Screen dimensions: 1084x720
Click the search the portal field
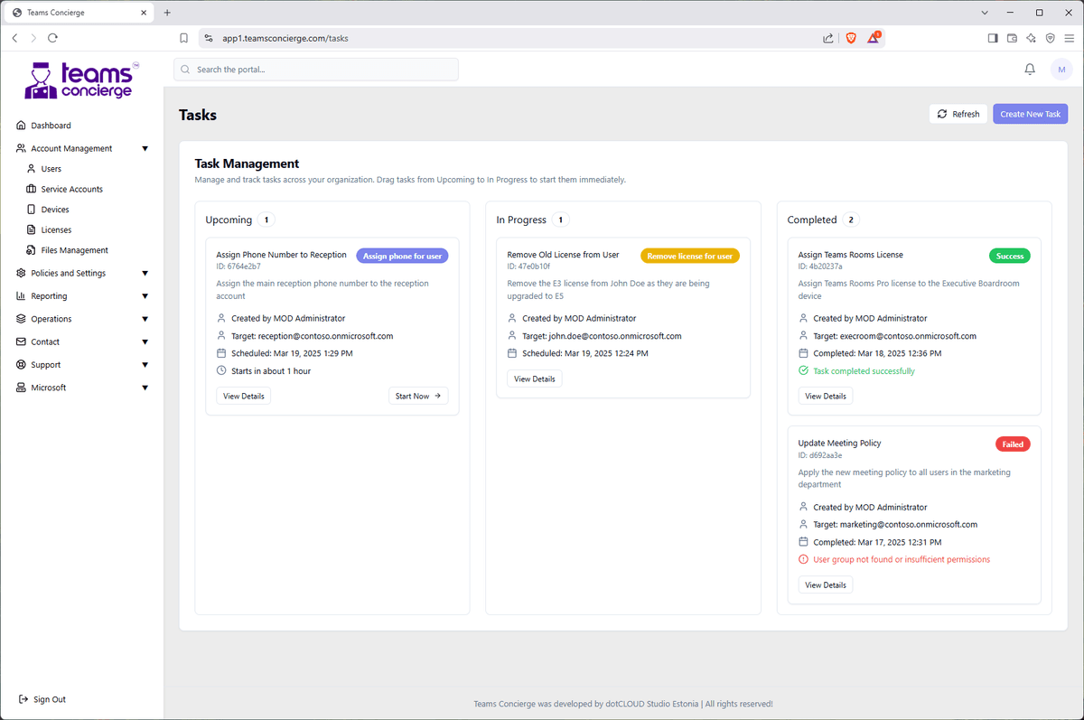(x=315, y=69)
